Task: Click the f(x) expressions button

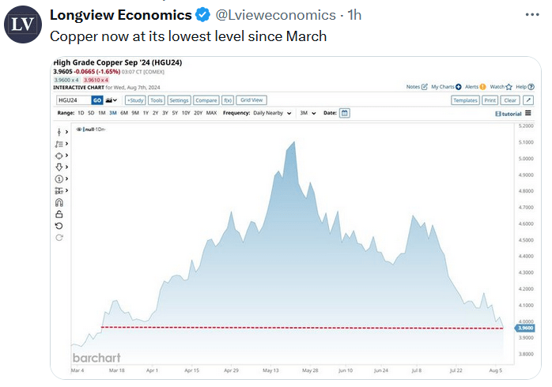Action: point(227,100)
